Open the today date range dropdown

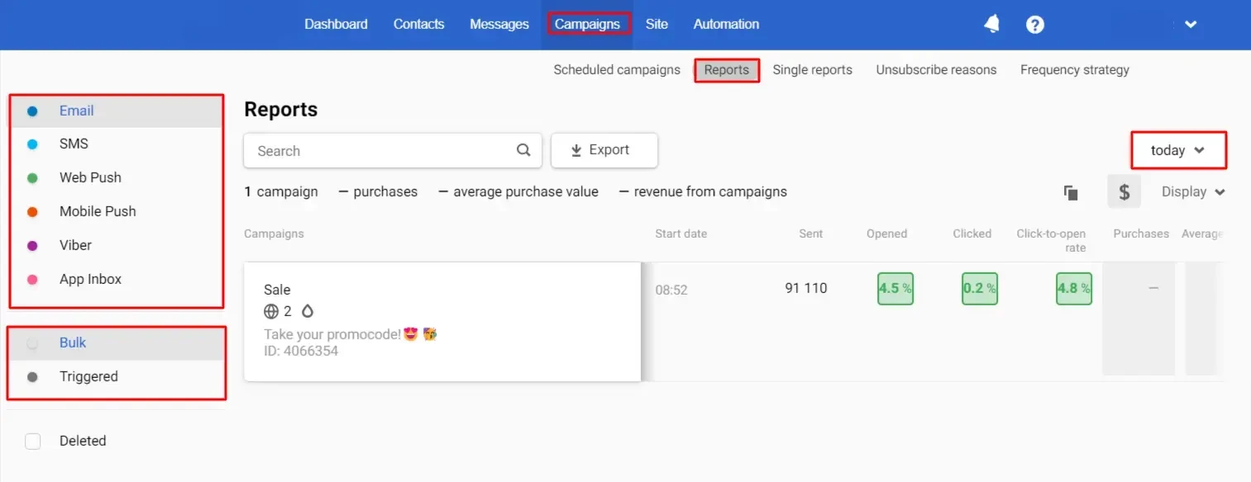pos(1177,150)
